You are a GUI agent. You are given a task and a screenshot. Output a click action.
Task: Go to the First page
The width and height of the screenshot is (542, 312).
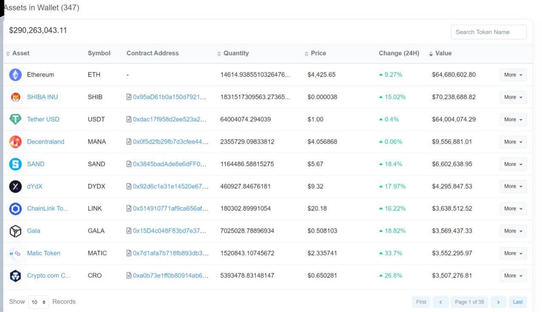421,302
